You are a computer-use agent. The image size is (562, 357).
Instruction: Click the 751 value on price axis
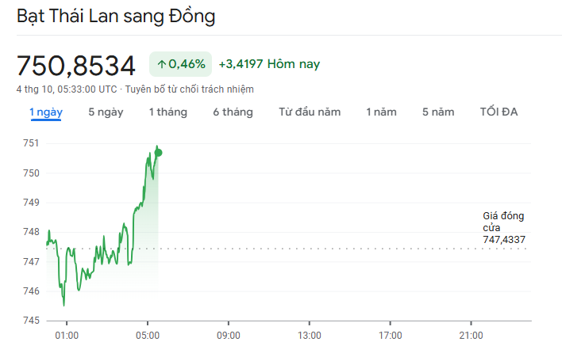[31, 143]
